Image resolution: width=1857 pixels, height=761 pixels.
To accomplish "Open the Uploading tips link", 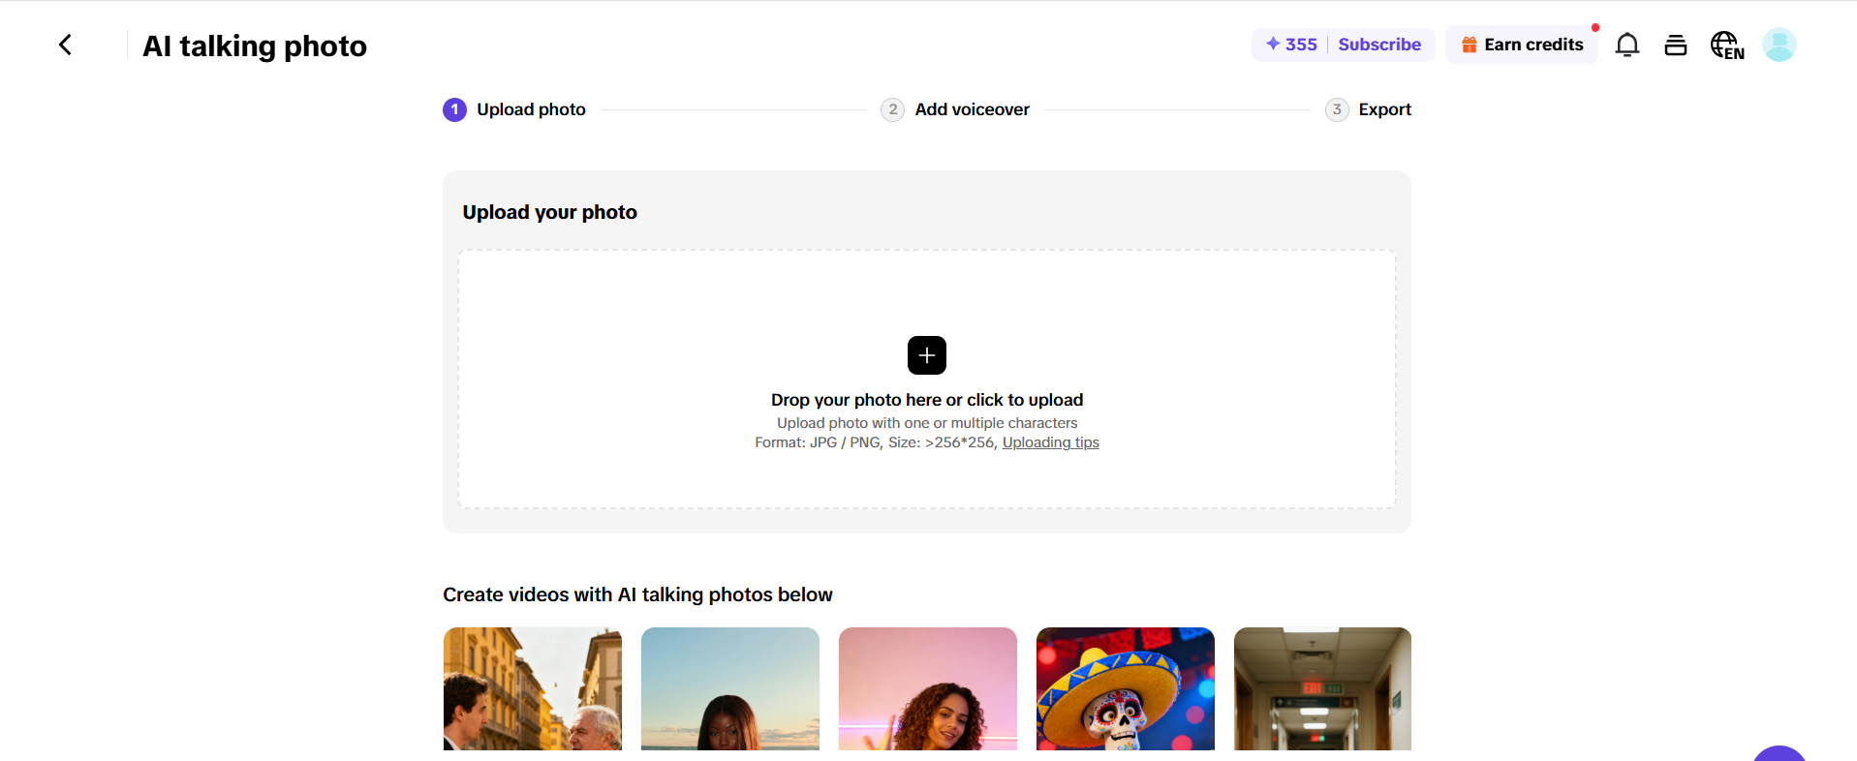I will [1050, 441].
